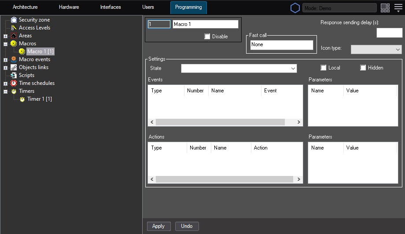This screenshot has width=405, height=234.
Task: Open the Interfaces tab
Action: coord(110,7)
